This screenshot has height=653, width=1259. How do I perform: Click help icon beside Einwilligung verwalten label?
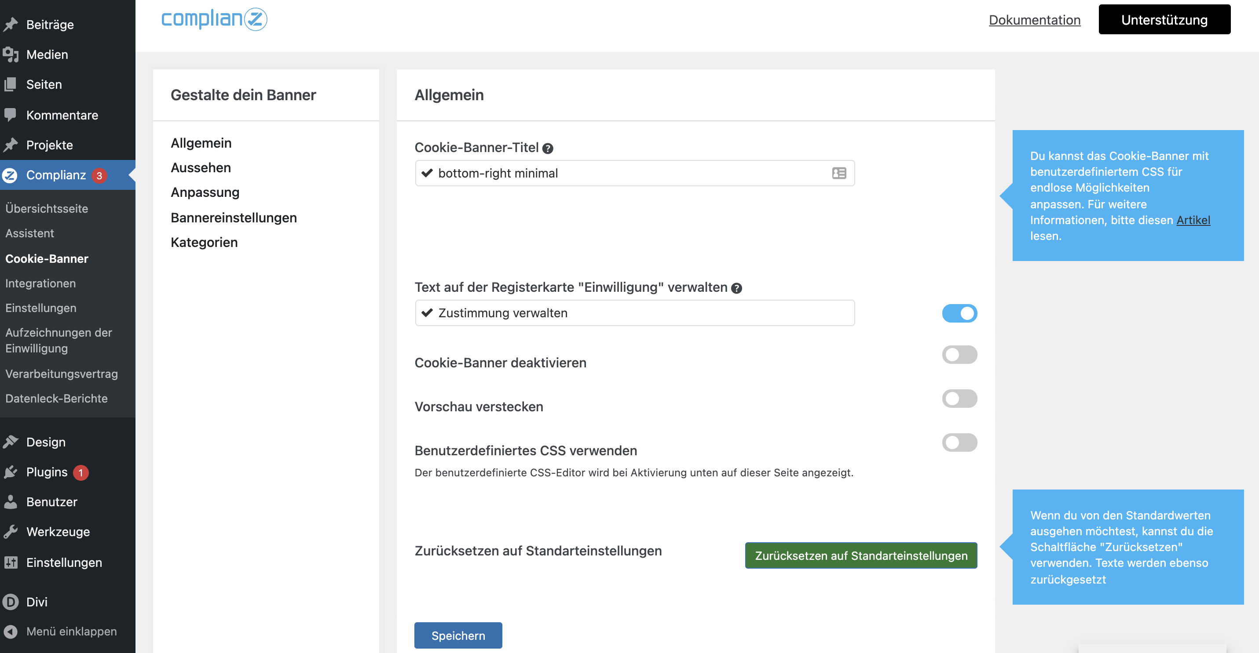click(736, 288)
